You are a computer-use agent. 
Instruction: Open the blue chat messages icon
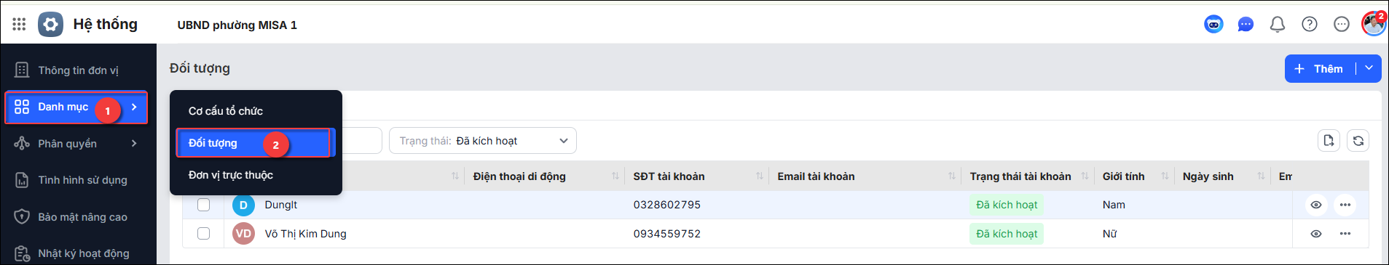pos(1246,25)
